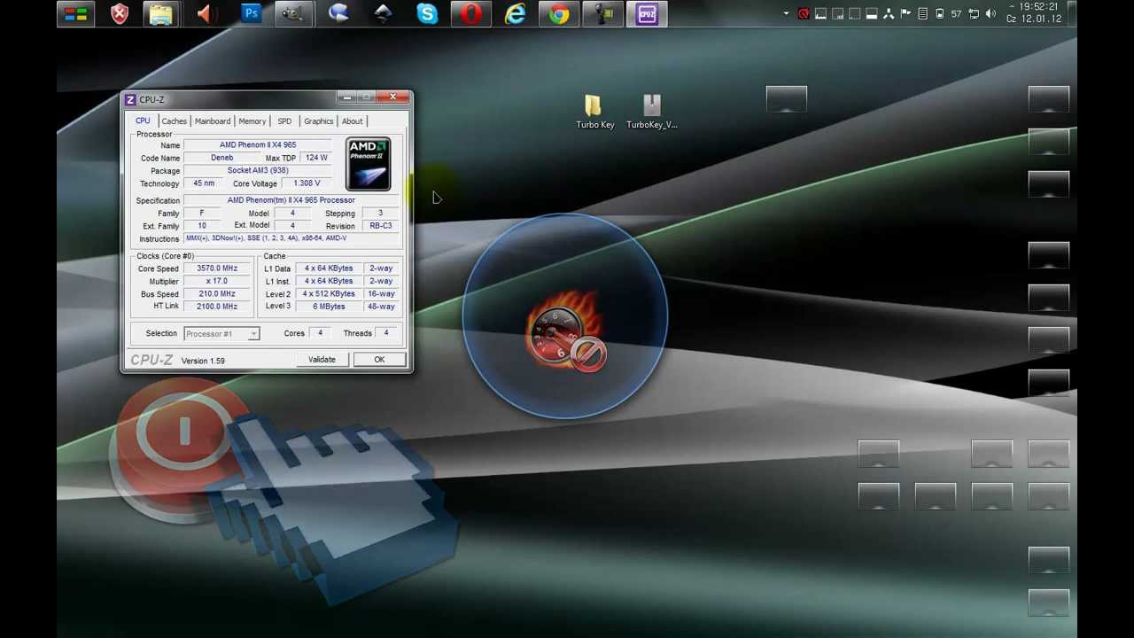Click the Core Speed value '3570.0 MHz'
This screenshot has height=638, width=1134.
coord(217,268)
